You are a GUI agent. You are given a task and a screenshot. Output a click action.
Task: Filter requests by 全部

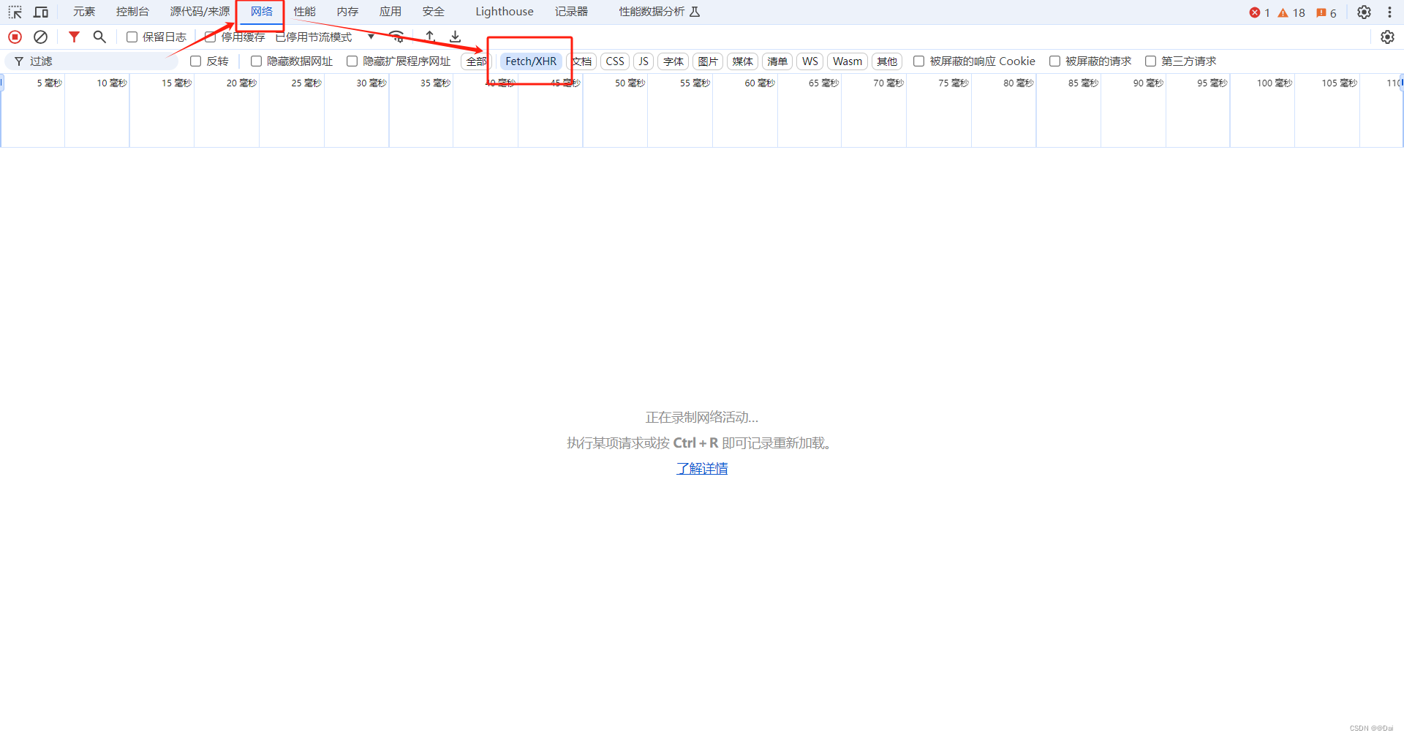click(x=477, y=61)
